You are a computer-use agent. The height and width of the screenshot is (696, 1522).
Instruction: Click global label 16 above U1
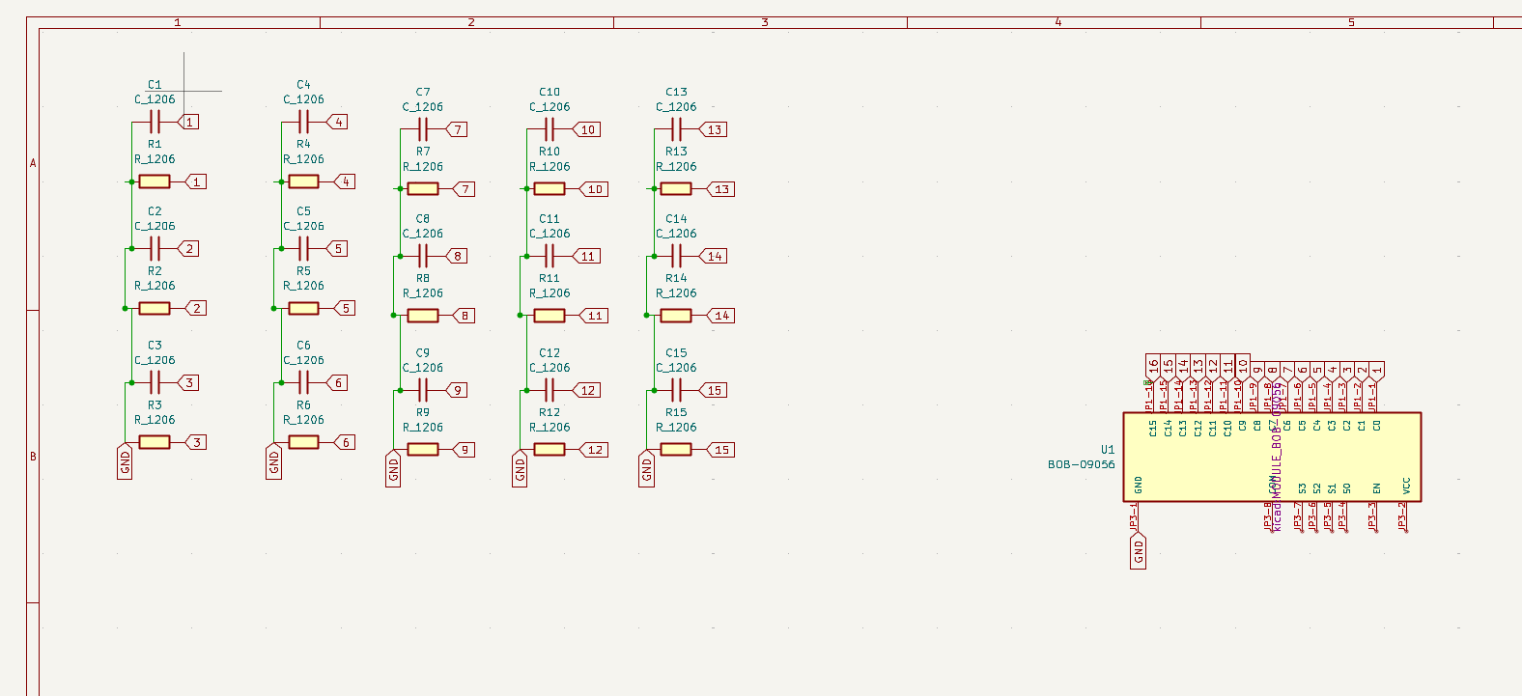[1153, 367]
